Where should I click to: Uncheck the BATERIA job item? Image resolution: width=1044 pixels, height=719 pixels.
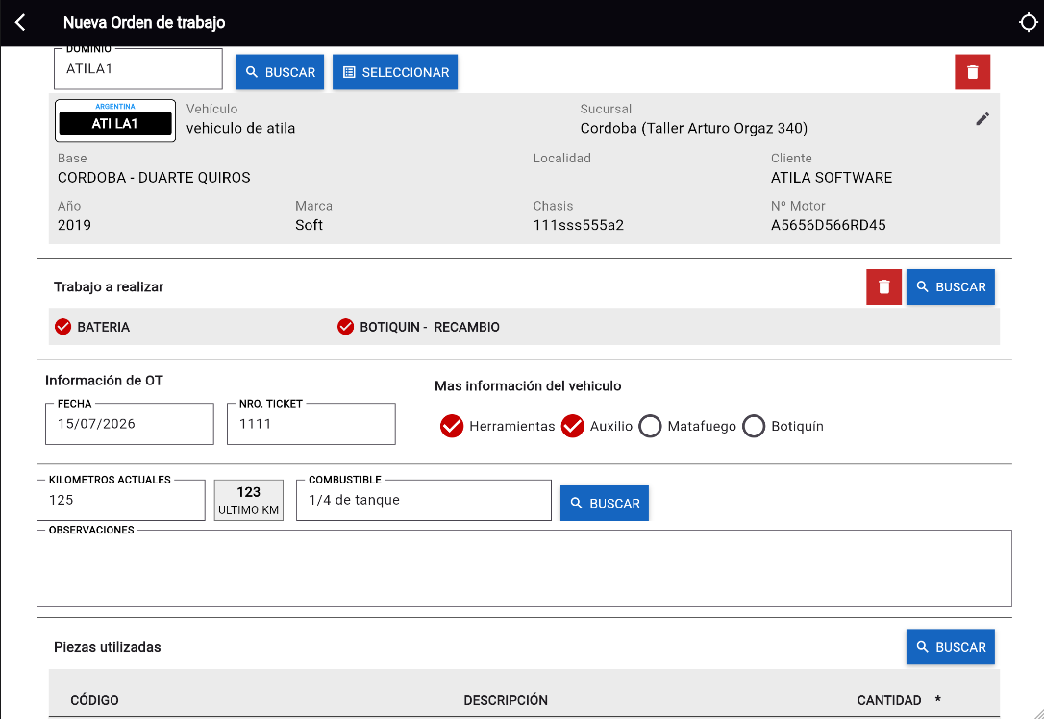coord(63,327)
